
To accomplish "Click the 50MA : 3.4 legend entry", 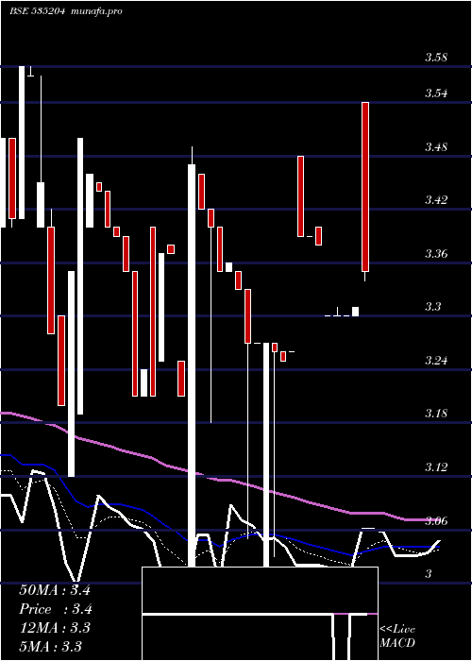I will [x=55, y=590].
